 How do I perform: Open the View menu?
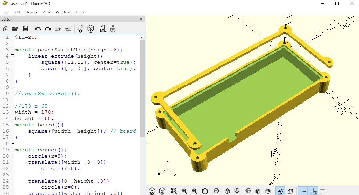pyautogui.click(x=46, y=12)
